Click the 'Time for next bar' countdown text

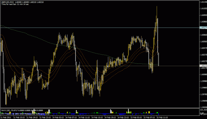coord(15,4)
